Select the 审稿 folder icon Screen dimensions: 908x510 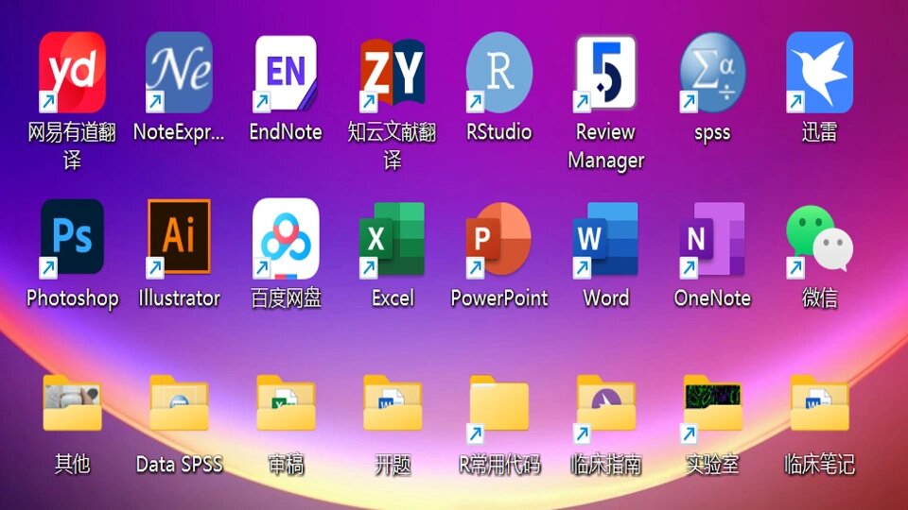[x=286, y=403]
